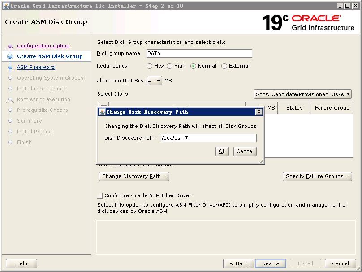362x272 pixels.
Task: Select High redundancy option
Action: (170, 66)
